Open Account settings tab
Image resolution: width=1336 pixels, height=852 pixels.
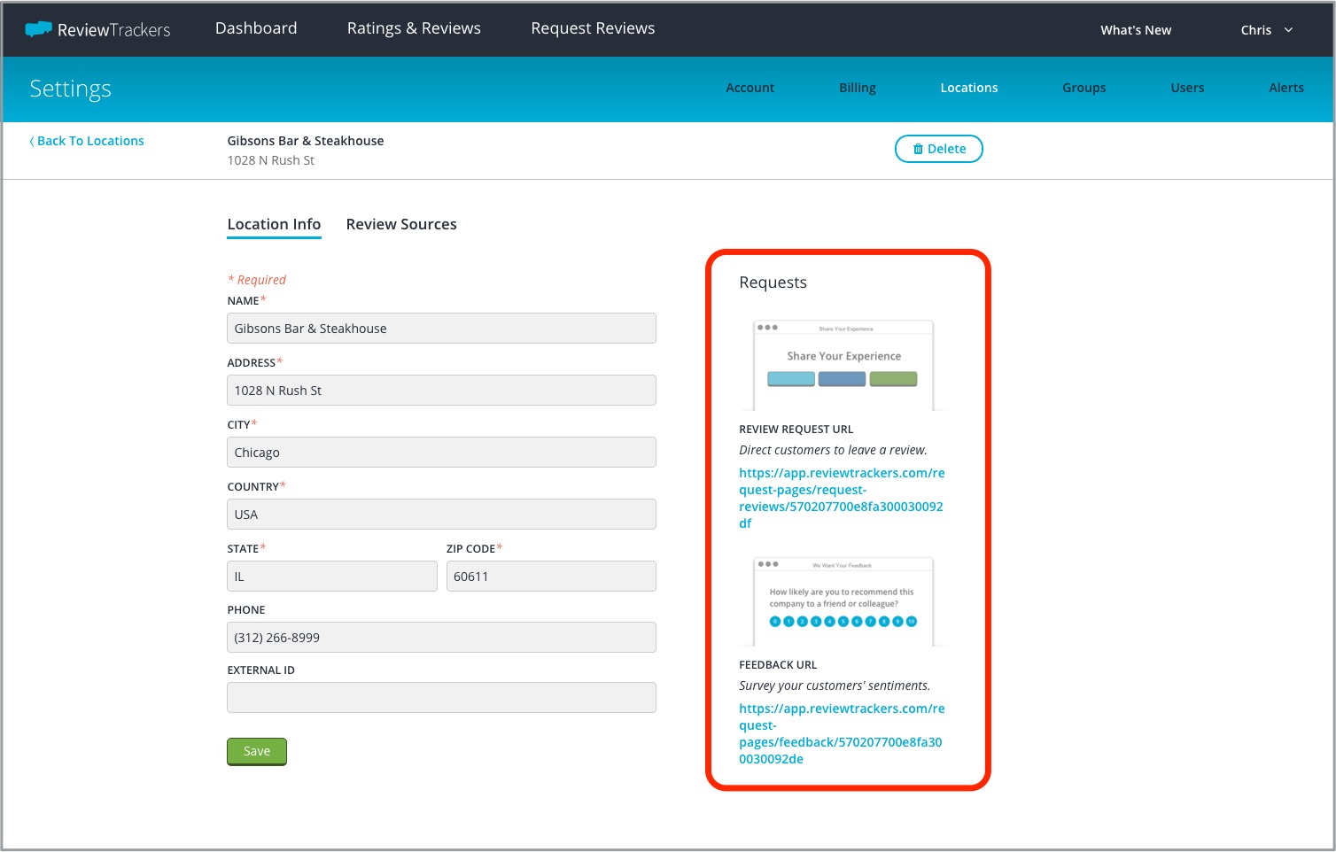750,88
